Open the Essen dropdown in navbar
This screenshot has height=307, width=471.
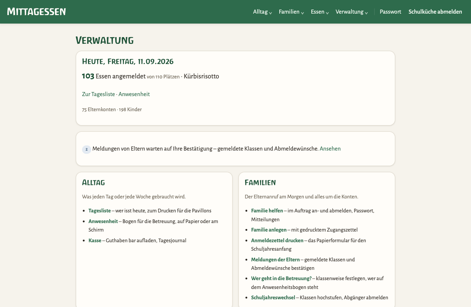[x=319, y=12]
